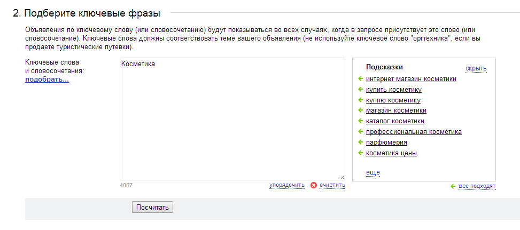The width and height of the screenshot is (520, 230).
Task: Click green arrow beside каталог косметики
Action: pos(361,121)
